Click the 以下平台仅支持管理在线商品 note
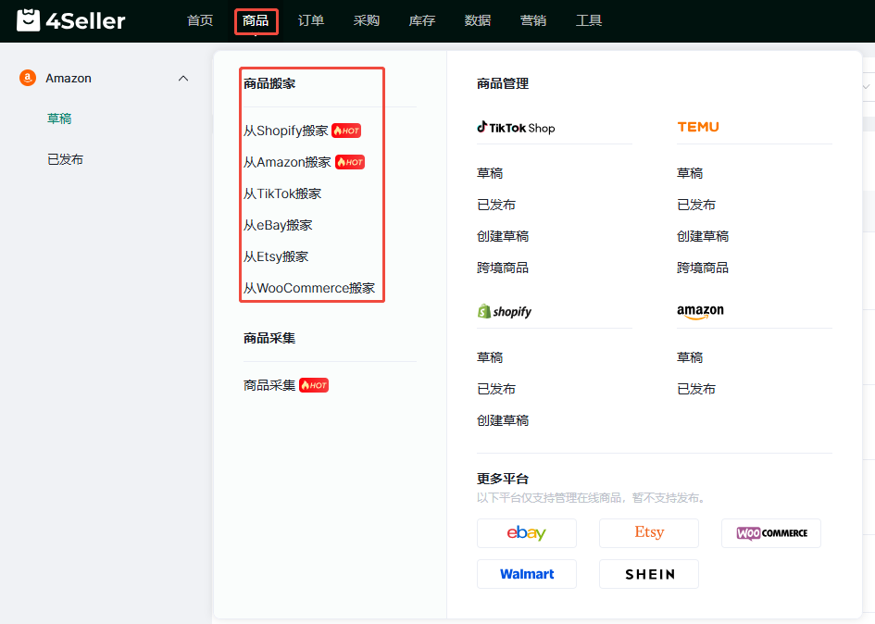Image resolution: width=875 pixels, height=624 pixels. pos(591,498)
